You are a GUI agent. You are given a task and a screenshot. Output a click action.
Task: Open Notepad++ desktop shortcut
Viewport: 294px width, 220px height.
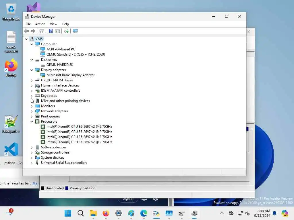(11, 124)
